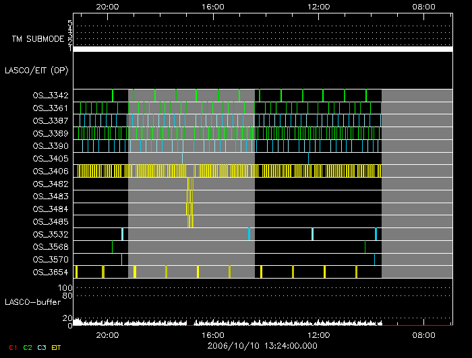
Task: Click the green marker in OS_3568 row
Action: pyautogui.click(x=113, y=247)
